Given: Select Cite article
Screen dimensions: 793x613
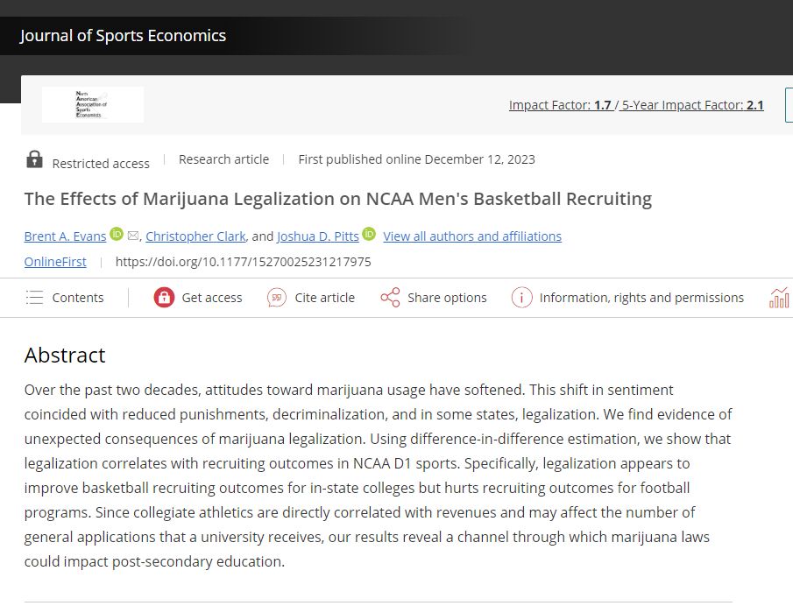Looking at the screenshot, I should pyautogui.click(x=311, y=297).
